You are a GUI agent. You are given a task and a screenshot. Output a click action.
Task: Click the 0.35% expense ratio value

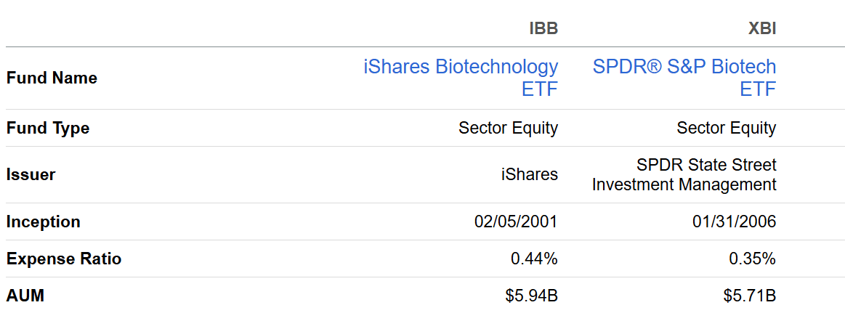point(752,259)
